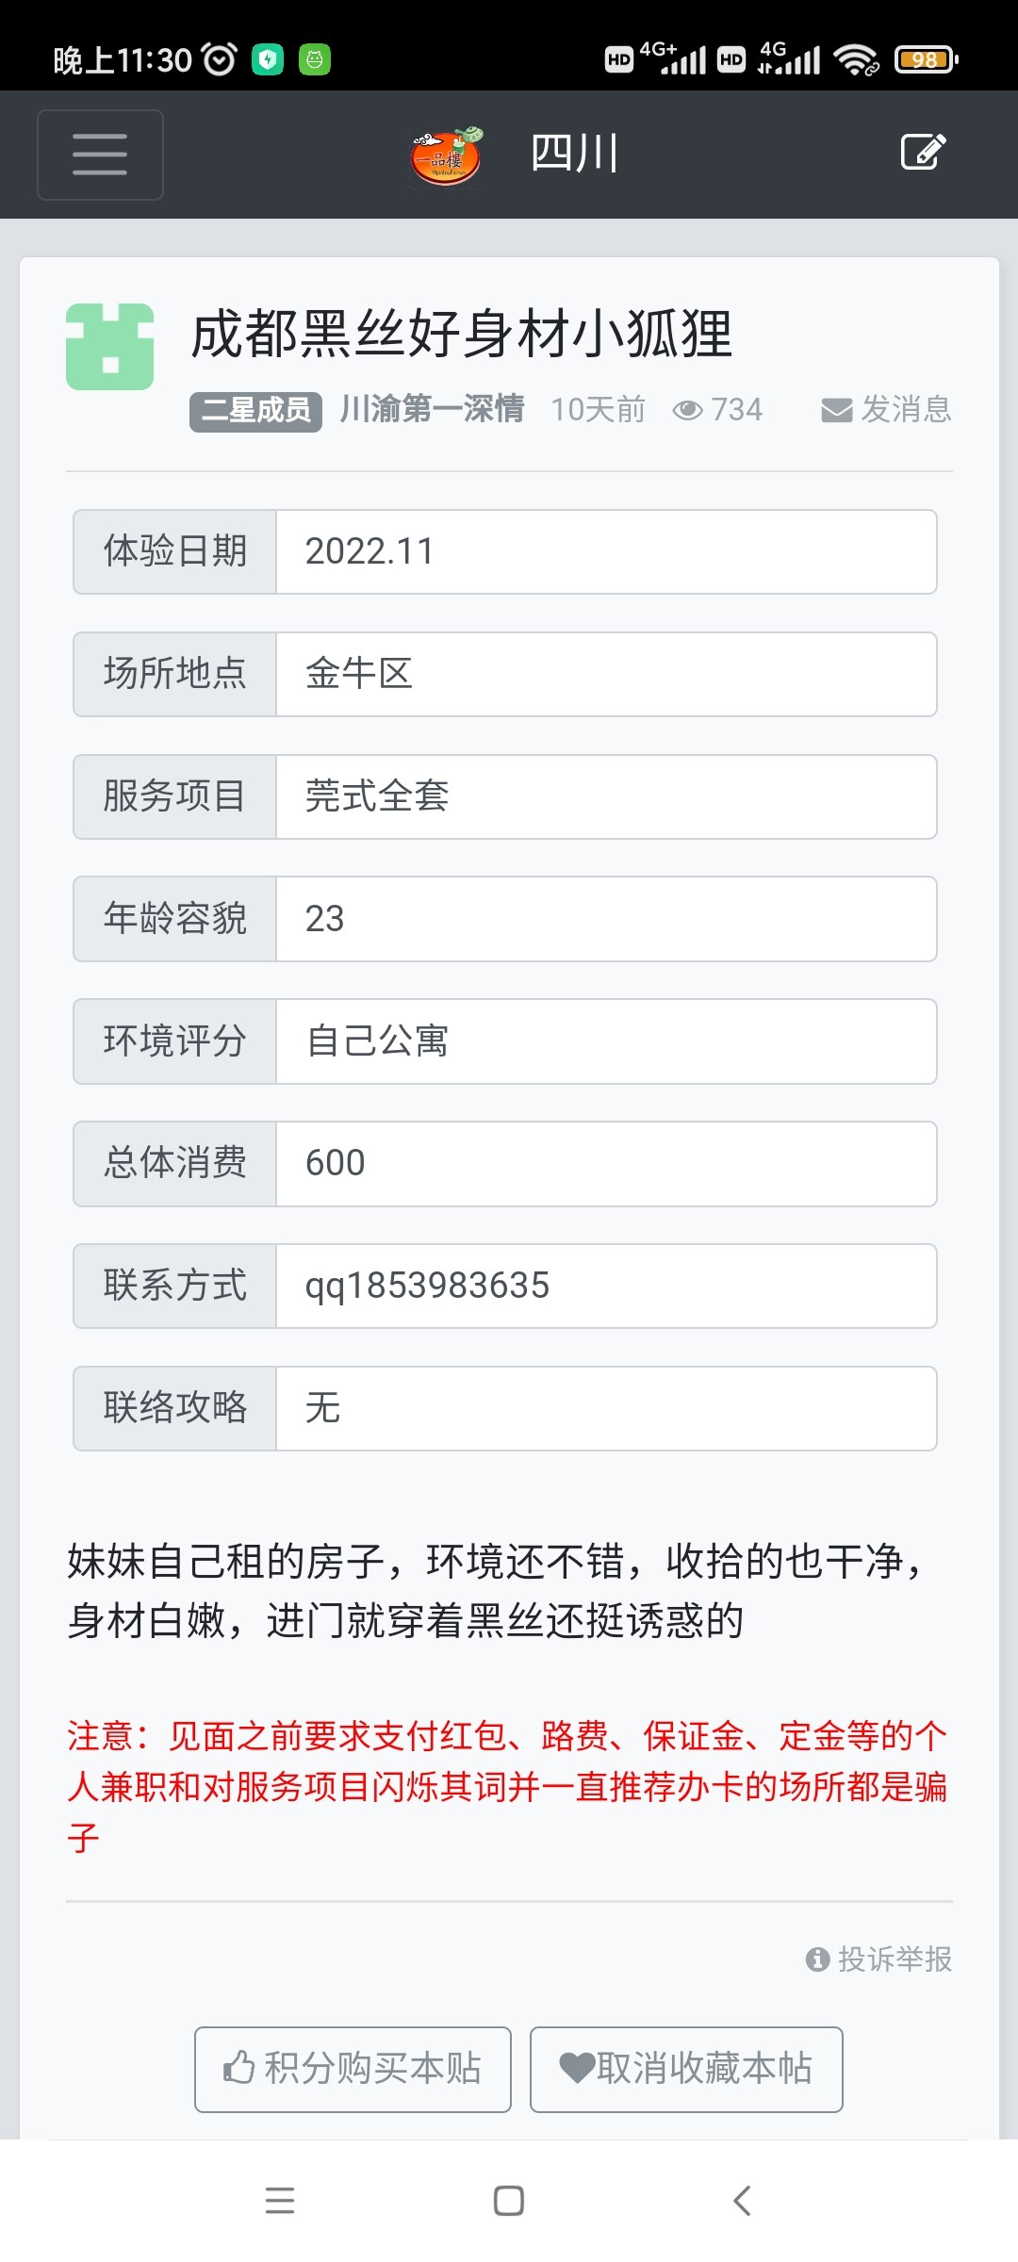Tap the 总体消费 value field
Image resolution: width=1018 pixels, height=2262 pixels.
[605, 1164]
